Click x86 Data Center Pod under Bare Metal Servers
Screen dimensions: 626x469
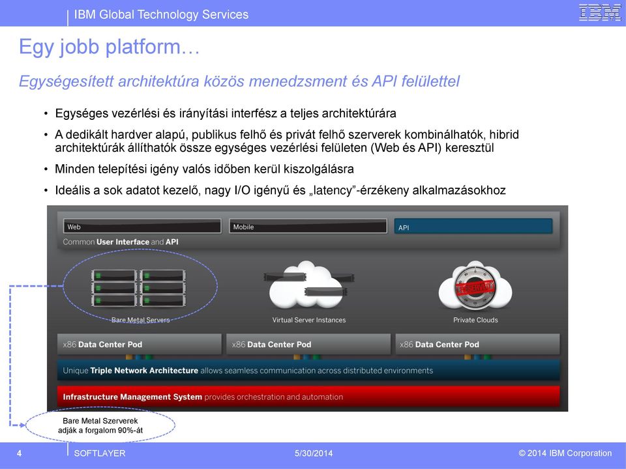[140, 344]
